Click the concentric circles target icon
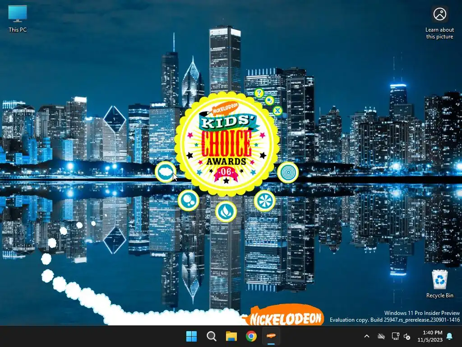The height and width of the screenshot is (347, 462). (x=288, y=172)
